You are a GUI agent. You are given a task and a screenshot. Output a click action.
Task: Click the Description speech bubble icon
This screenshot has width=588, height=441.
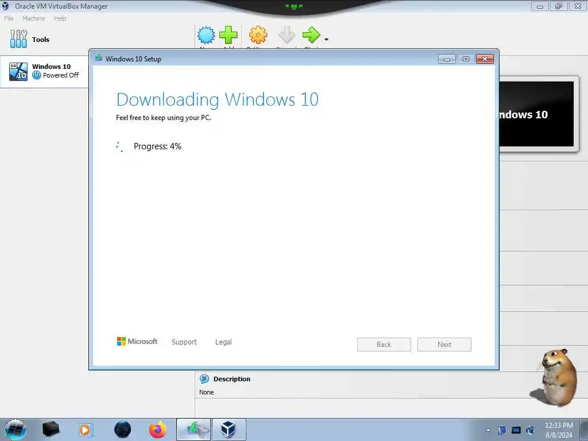point(204,379)
